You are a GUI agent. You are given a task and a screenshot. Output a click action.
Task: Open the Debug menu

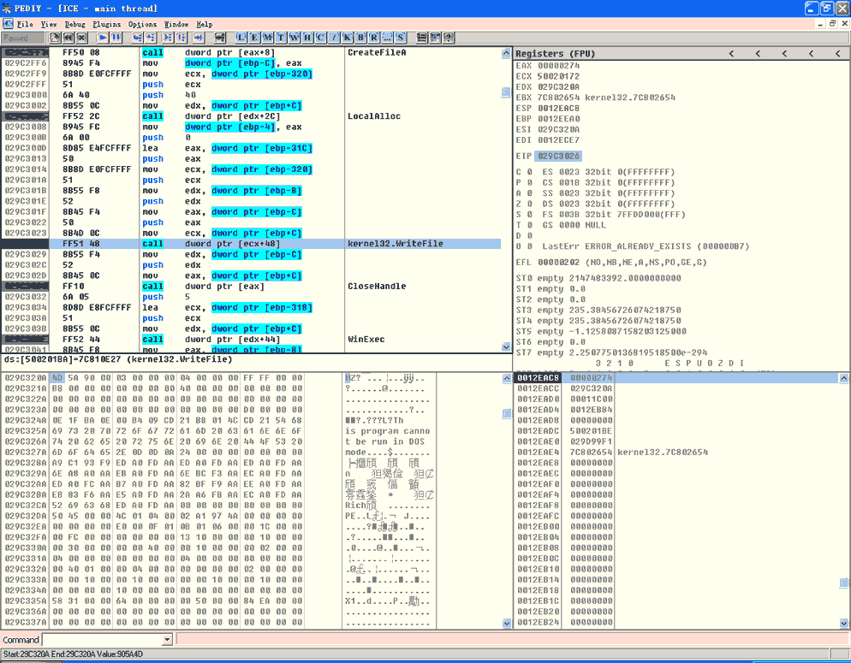(x=74, y=25)
